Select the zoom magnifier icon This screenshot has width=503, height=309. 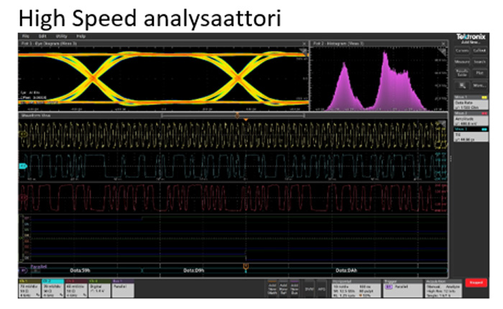tap(461, 86)
